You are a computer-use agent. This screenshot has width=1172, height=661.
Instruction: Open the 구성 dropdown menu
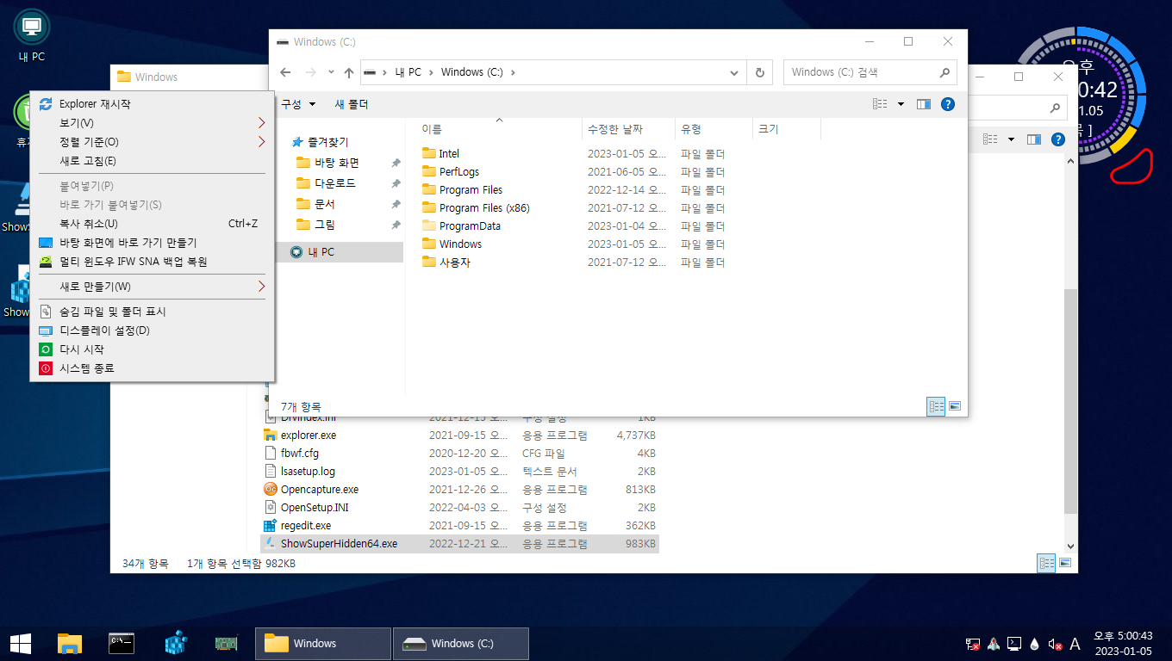tap(298, 104)
